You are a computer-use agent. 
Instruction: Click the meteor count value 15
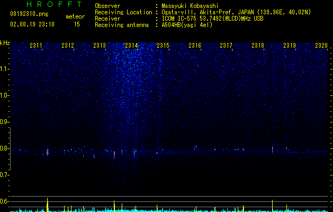point(77,24)
